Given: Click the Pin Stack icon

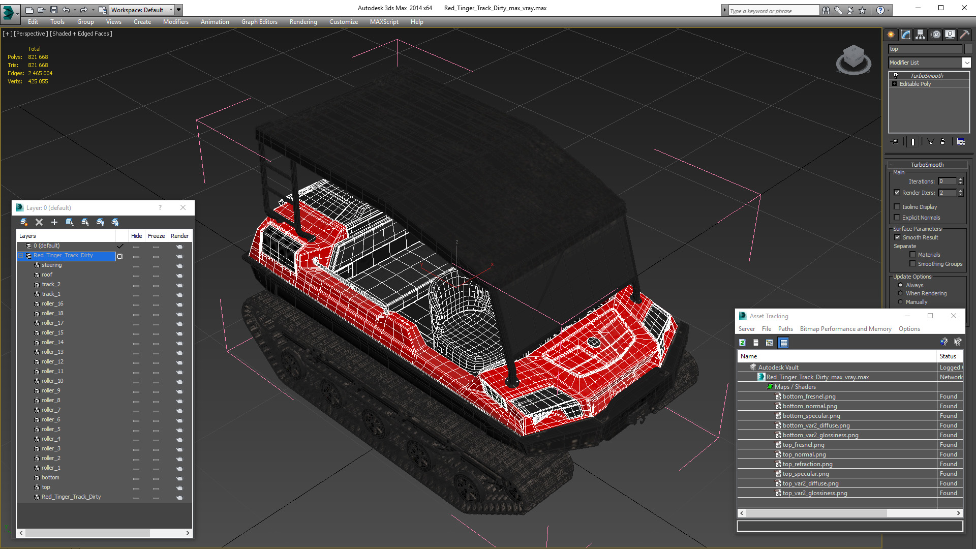Looking at the screenshot, I should (x=895, y=142).
